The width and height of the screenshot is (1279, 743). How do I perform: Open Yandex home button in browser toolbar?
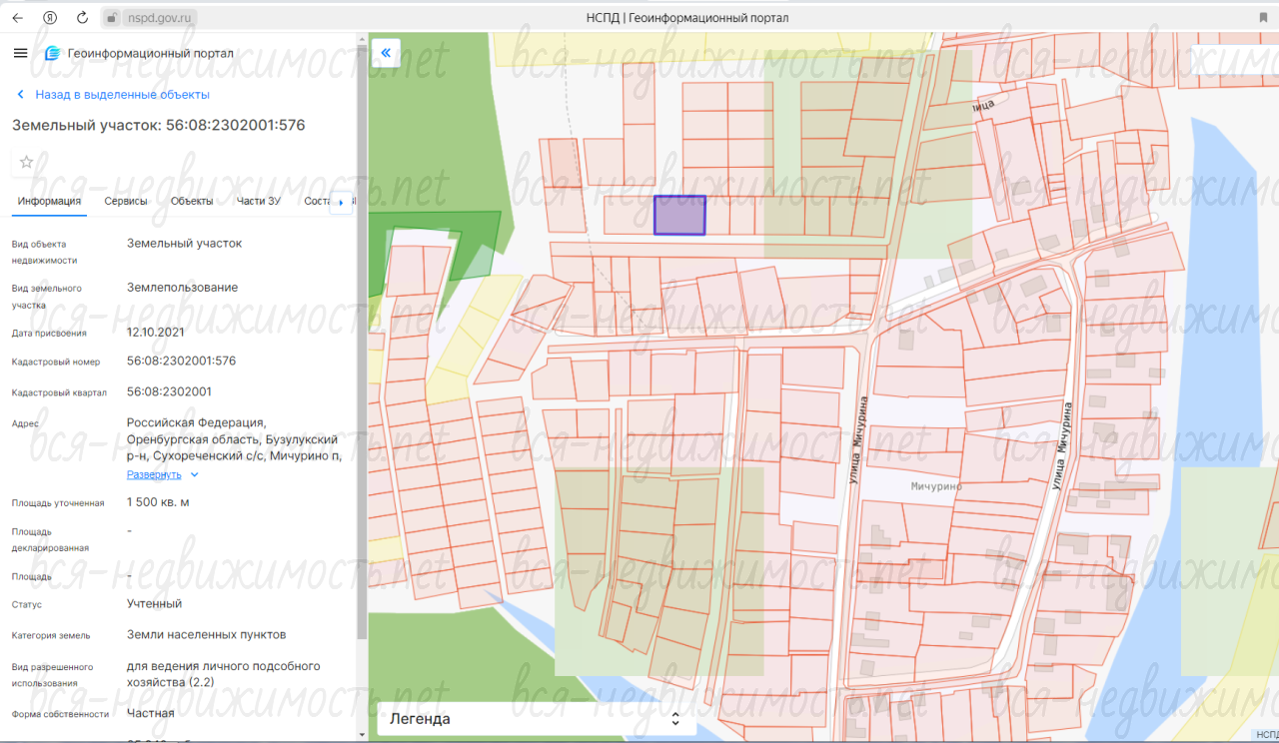click(50, 18)
